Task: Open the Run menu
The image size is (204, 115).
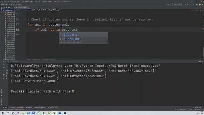Action: 32,2
